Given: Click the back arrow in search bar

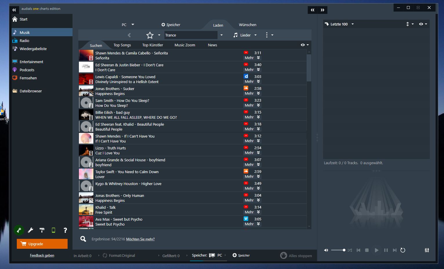Looking at the screenshot, I should (129, 35).
